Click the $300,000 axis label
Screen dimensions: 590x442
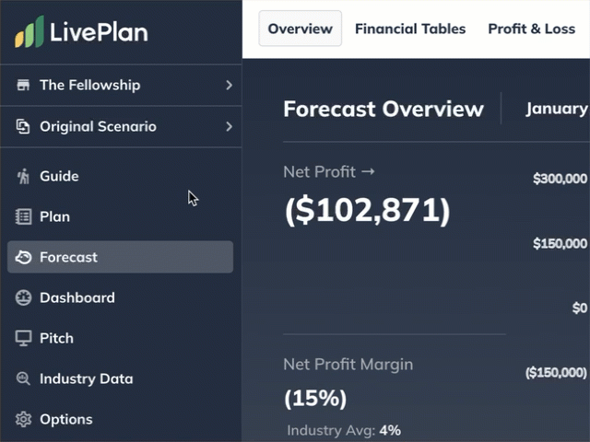pyautogui.click(x=560, y=179)
